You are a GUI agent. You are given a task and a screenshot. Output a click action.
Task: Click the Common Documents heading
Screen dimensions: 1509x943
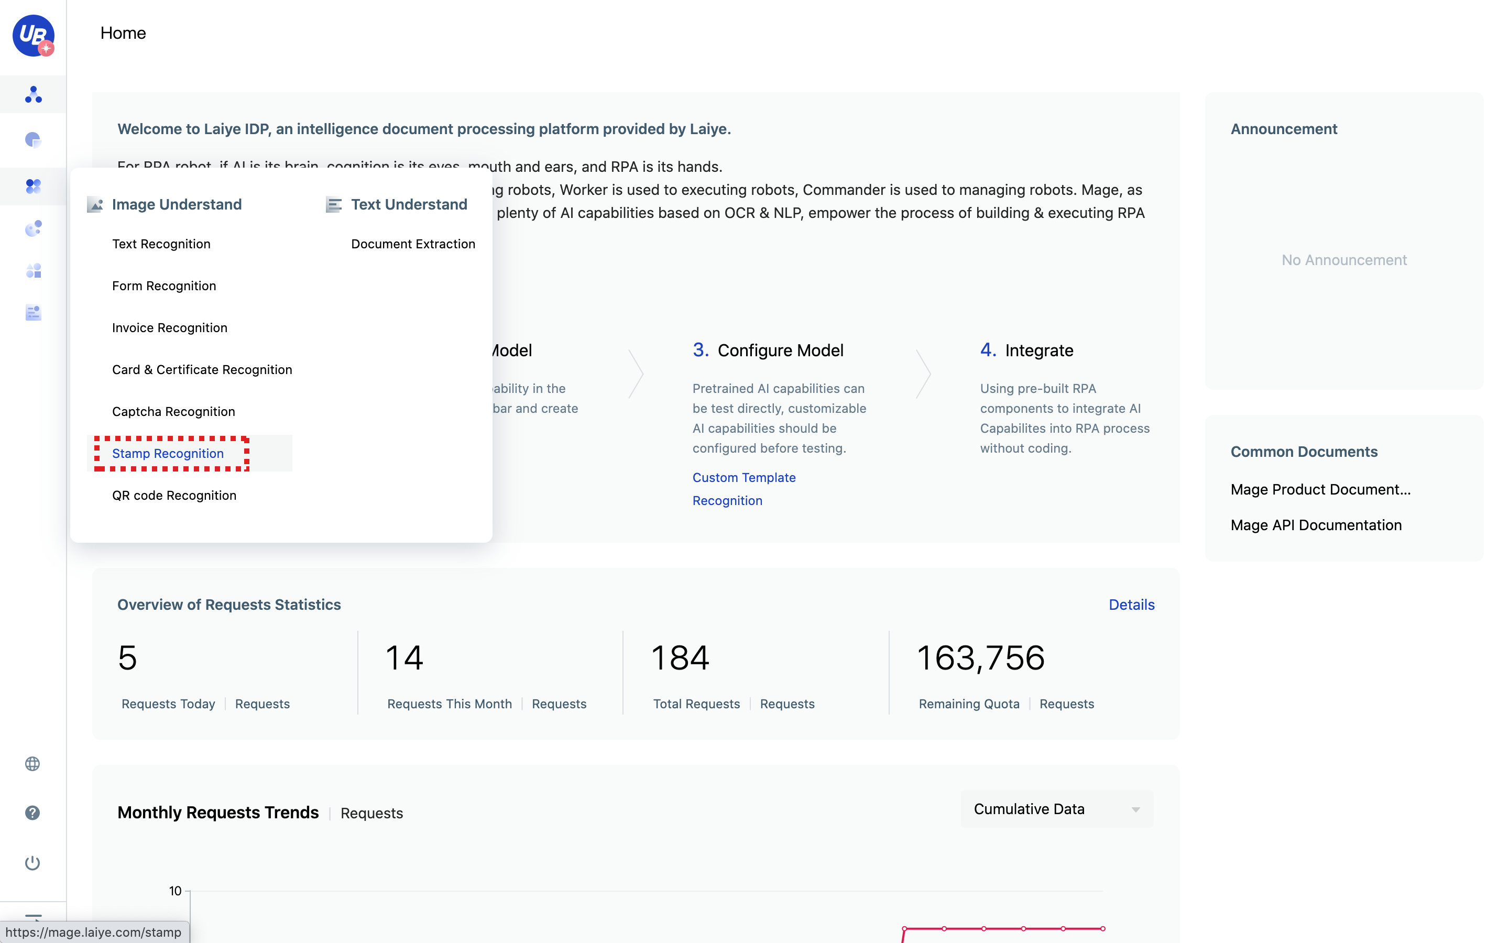coord(1304,452)
